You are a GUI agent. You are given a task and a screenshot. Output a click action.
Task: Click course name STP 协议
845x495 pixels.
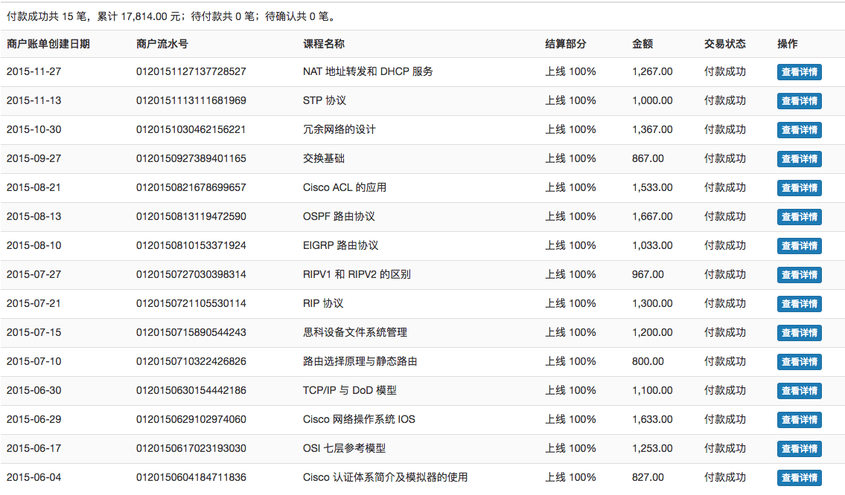coord(325,100)
